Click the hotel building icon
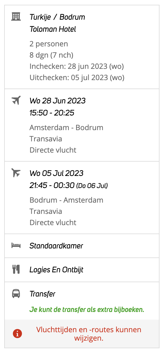The height and width of the screenshot is (353, 164). coord(16,17)
